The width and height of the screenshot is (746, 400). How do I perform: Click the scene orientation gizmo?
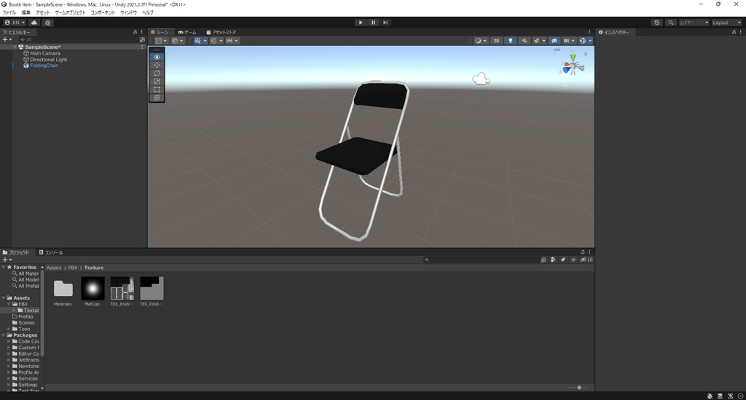[573, 67]
